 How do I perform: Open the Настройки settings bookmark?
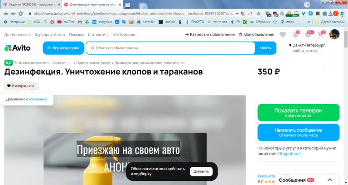click(14, 22)
